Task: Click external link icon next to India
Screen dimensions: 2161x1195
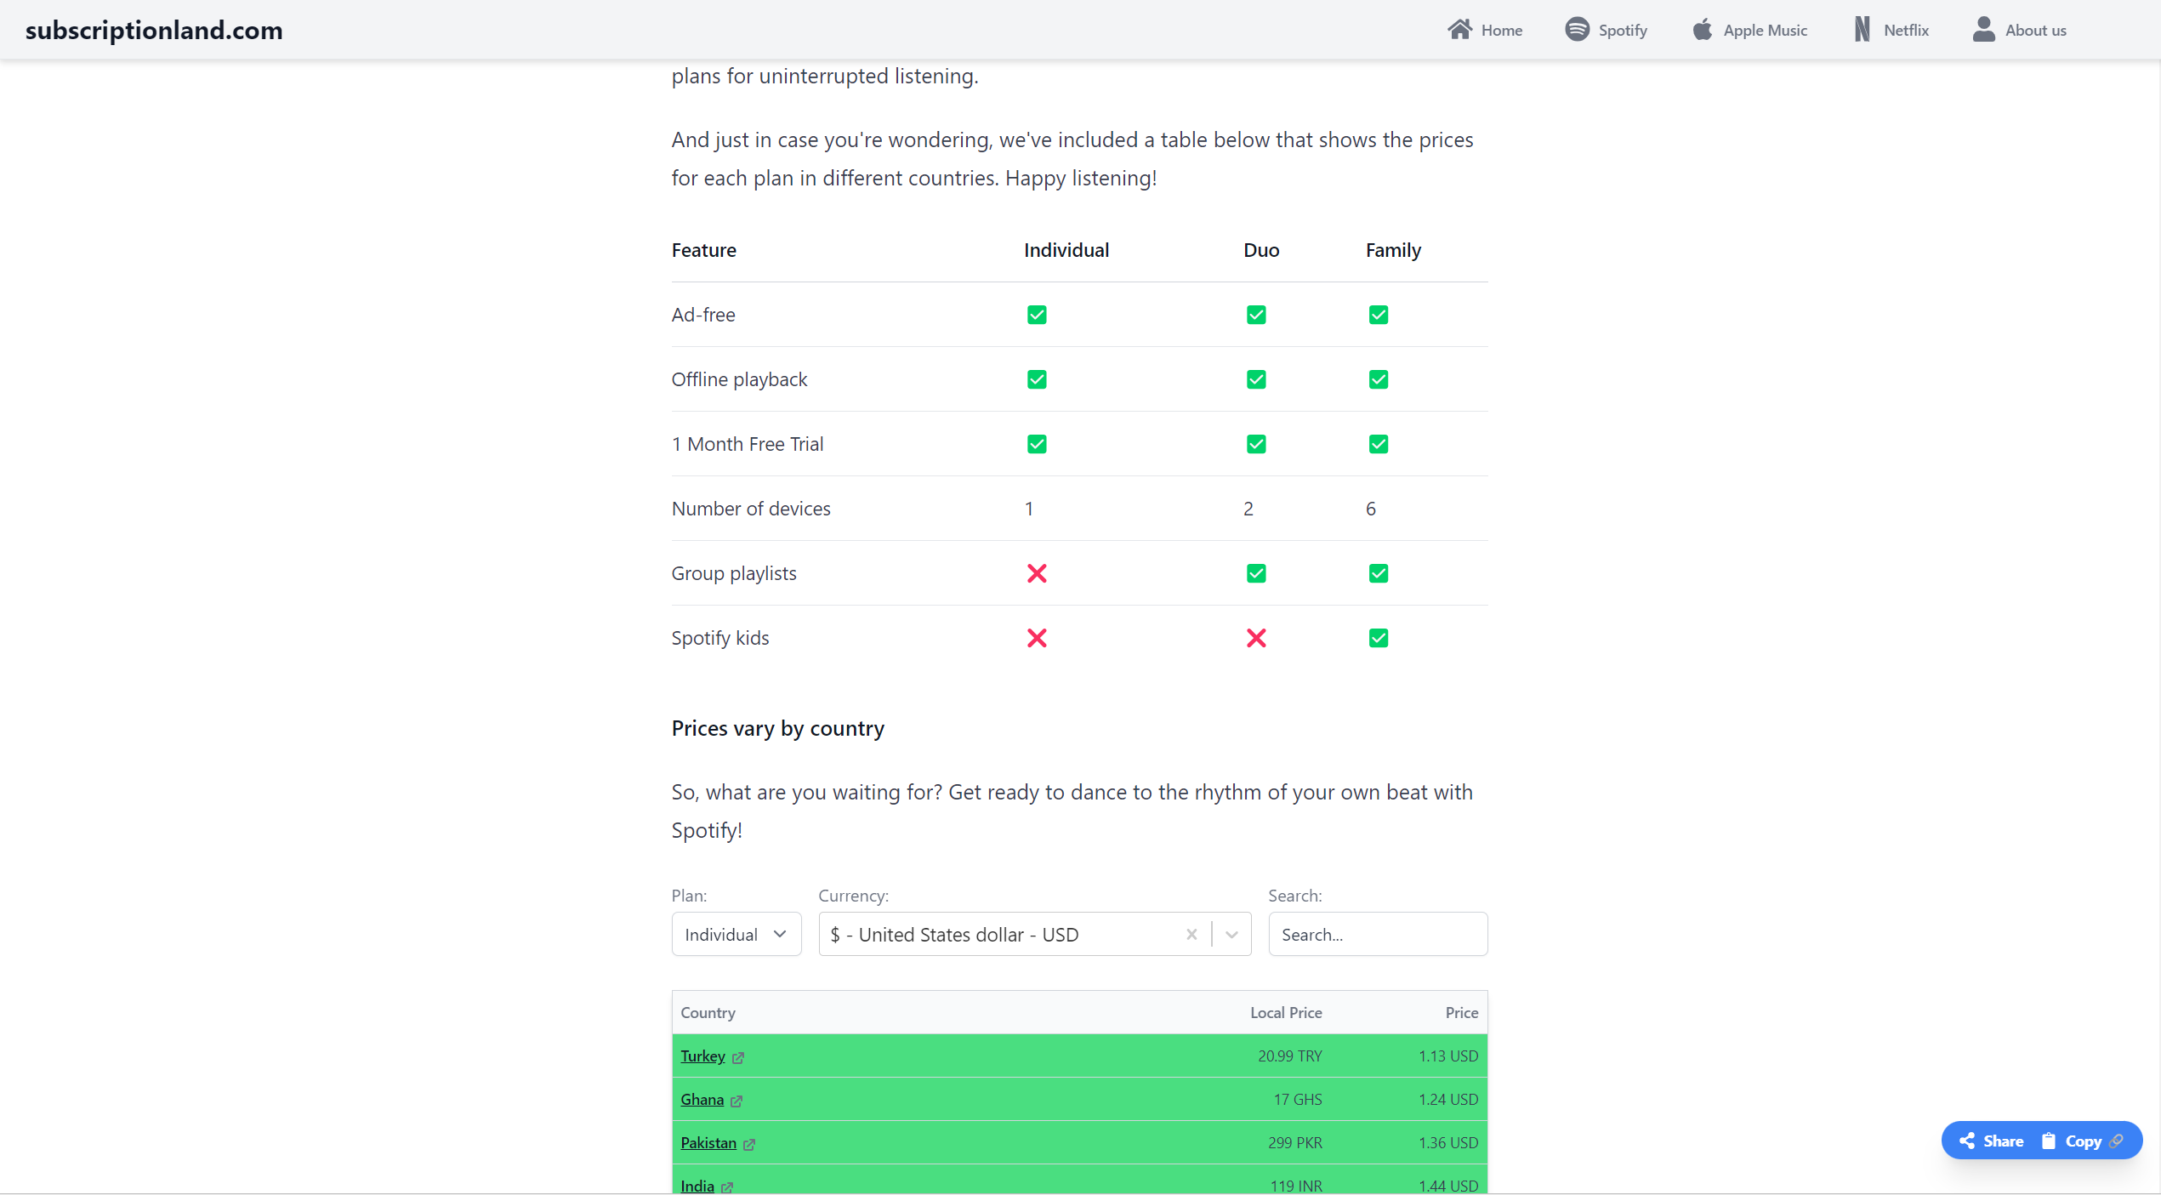Action: pos(727,1187)
